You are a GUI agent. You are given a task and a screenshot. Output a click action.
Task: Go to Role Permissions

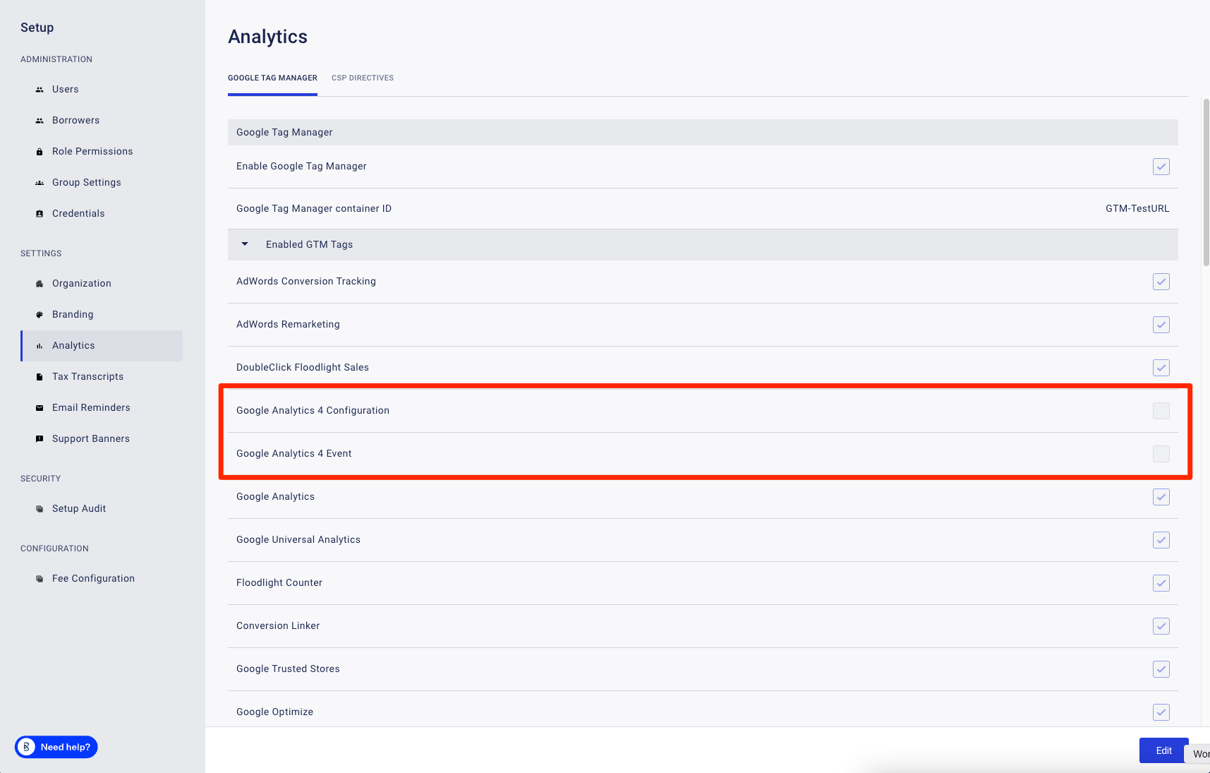click(102, 152)
